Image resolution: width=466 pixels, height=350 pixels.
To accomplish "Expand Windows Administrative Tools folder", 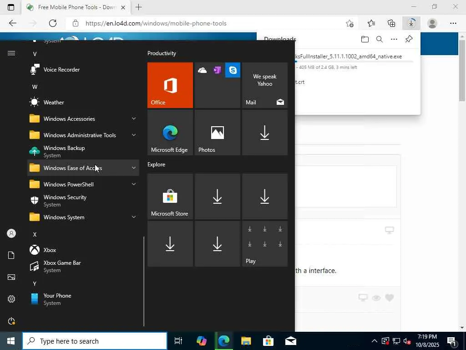I will point(83,135).
